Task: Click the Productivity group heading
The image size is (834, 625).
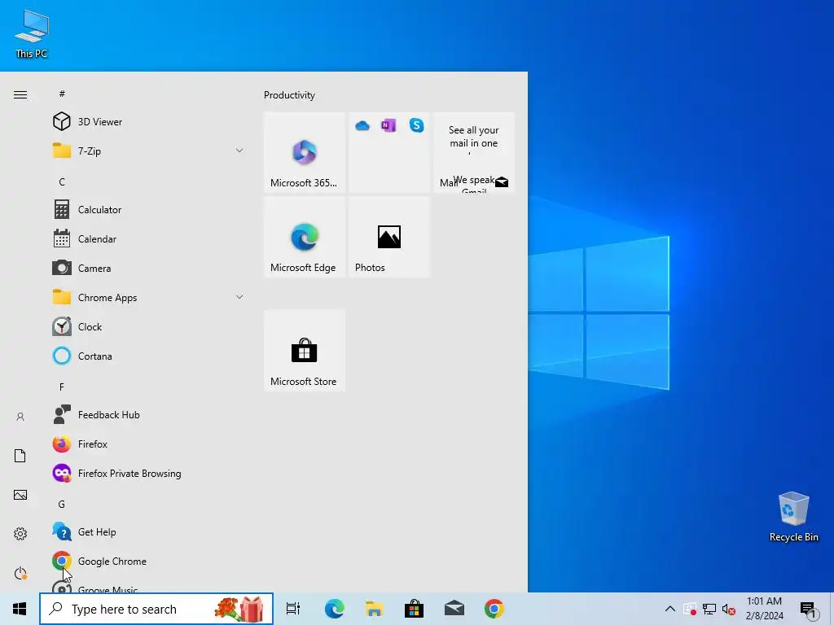Action: pyautogui.click(x=289, y=95)
